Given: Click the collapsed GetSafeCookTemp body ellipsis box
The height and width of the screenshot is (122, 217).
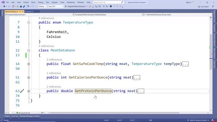Looking at the screenshot, I should point(185,64).
